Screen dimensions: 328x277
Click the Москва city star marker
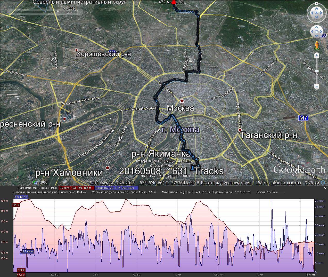182,100
